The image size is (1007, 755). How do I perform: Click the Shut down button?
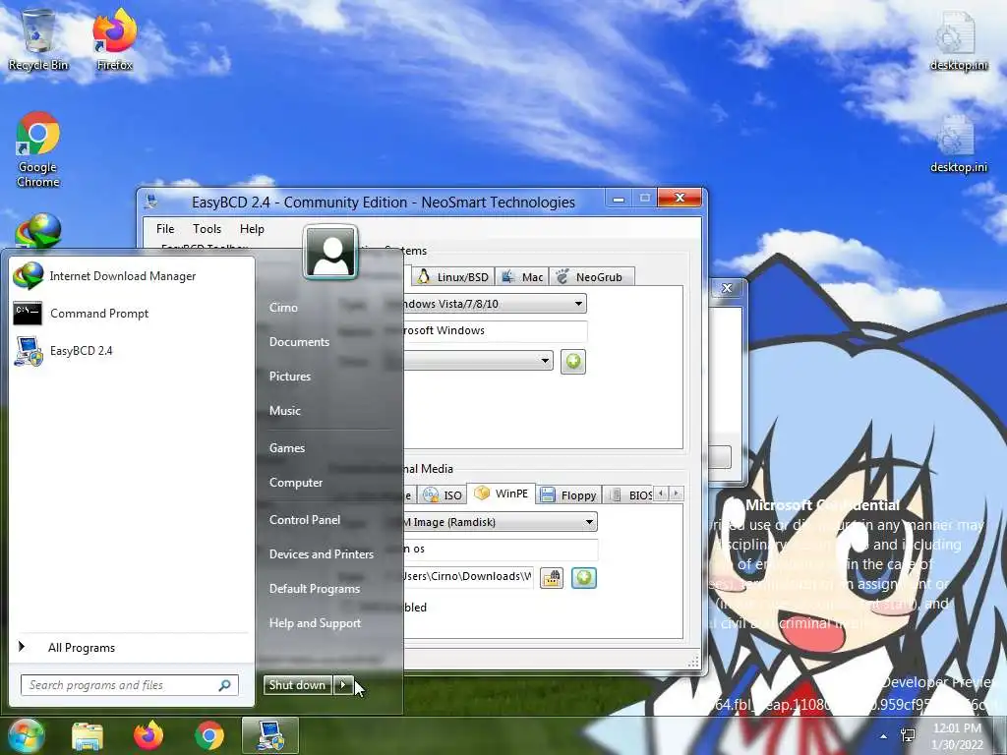(297, 685)
